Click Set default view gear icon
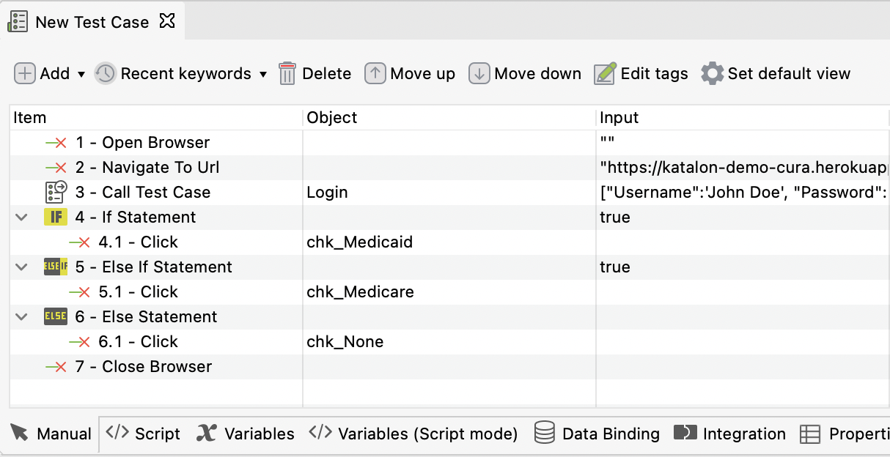The height and width of the screenshot is (457, 890). [712, 73]
